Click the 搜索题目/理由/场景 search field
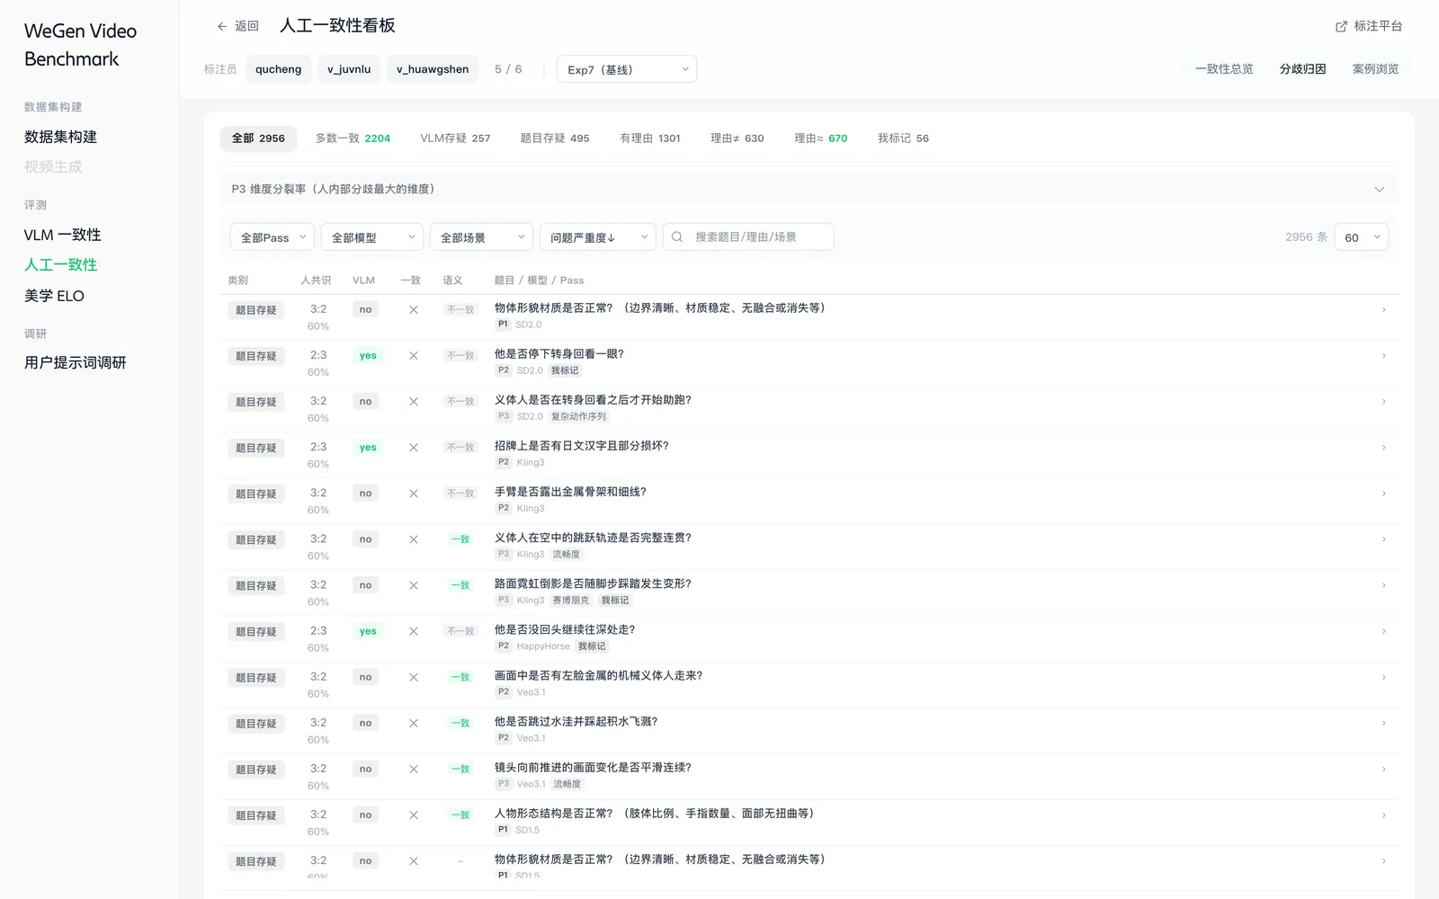1439x899 pixels. (x=748, y=237)
